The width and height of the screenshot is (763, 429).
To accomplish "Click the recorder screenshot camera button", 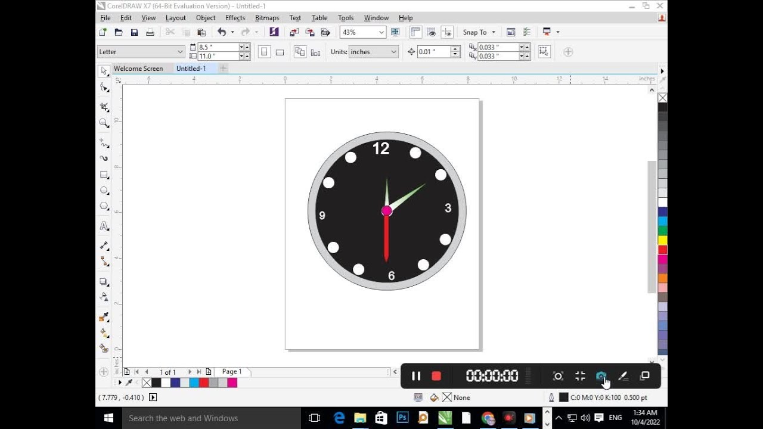I will [x=601, y=376].
